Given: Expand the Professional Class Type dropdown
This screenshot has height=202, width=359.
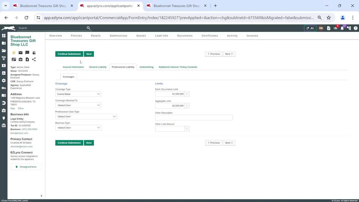Looking at the screenshot, I should coord(86,116).
